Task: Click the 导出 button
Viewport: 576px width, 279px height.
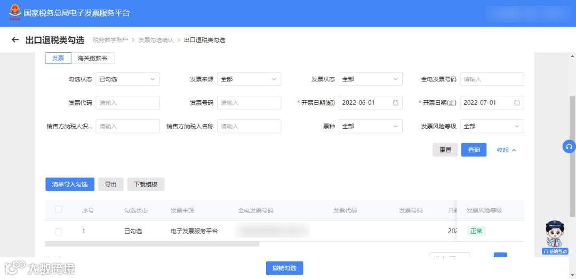Action: pyautogui.click(x=110, y=184)
